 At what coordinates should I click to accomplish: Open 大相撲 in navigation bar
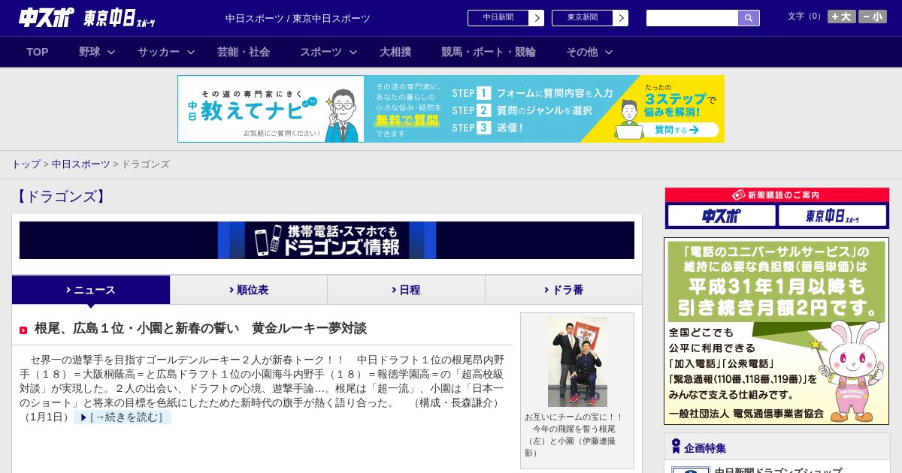[395, 52]
